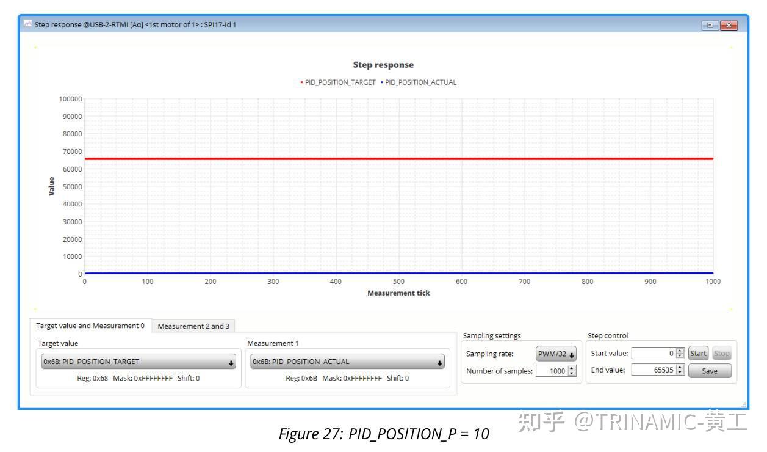Click the End value 65535 input field

653,370
